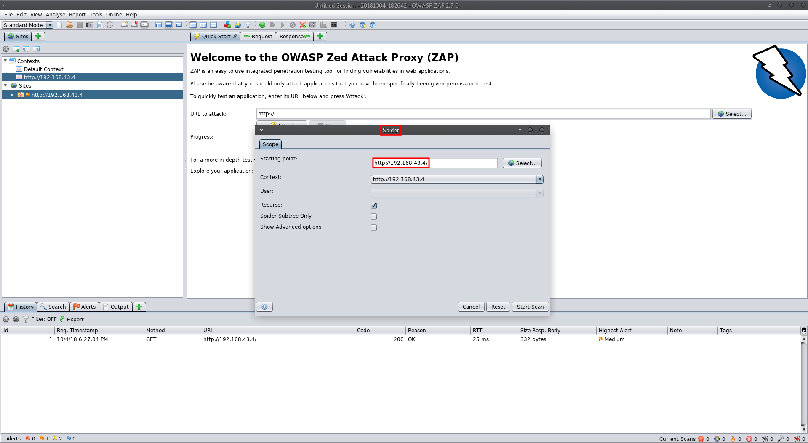Screen dimensions: 808x443
Task: Select the GET http://192.168.43.4/ history row
Action: (x=400, y=339)
